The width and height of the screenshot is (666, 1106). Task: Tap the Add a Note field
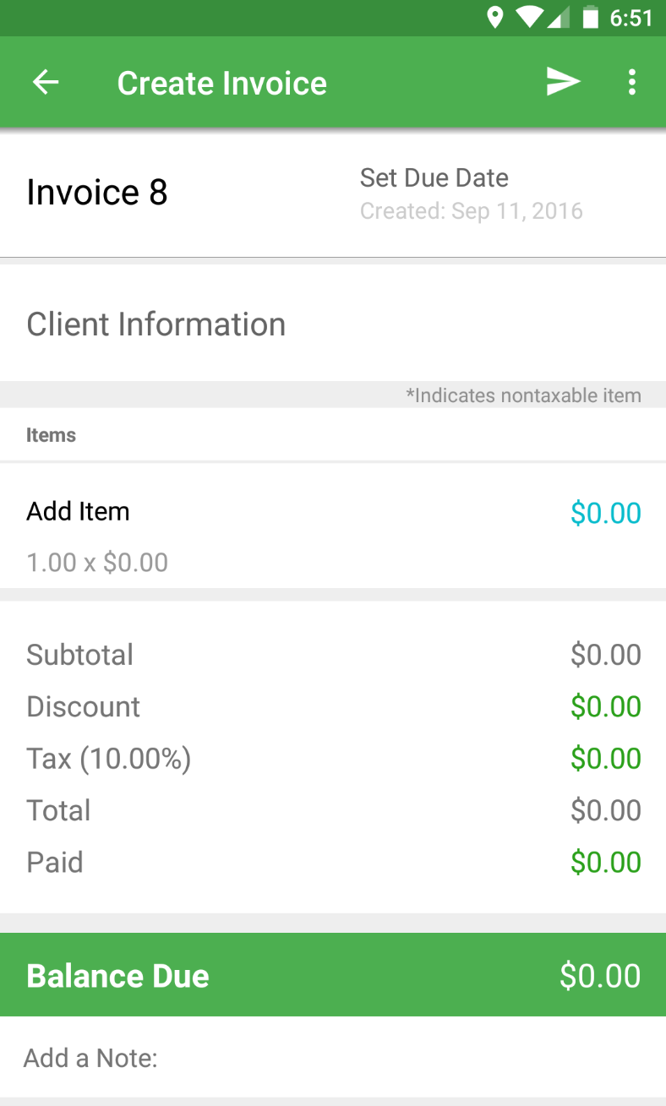[x=333, y=1057]
